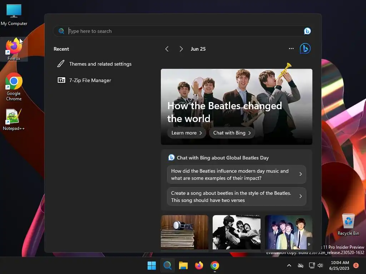366x274 pixels.
Task: Select the Recycle Bin desktop icon
Action: click(348, 225)
